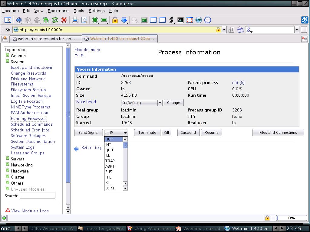Expand the Servers category
The width and height of the screenshot is (310, 232).
pos(7,158)
